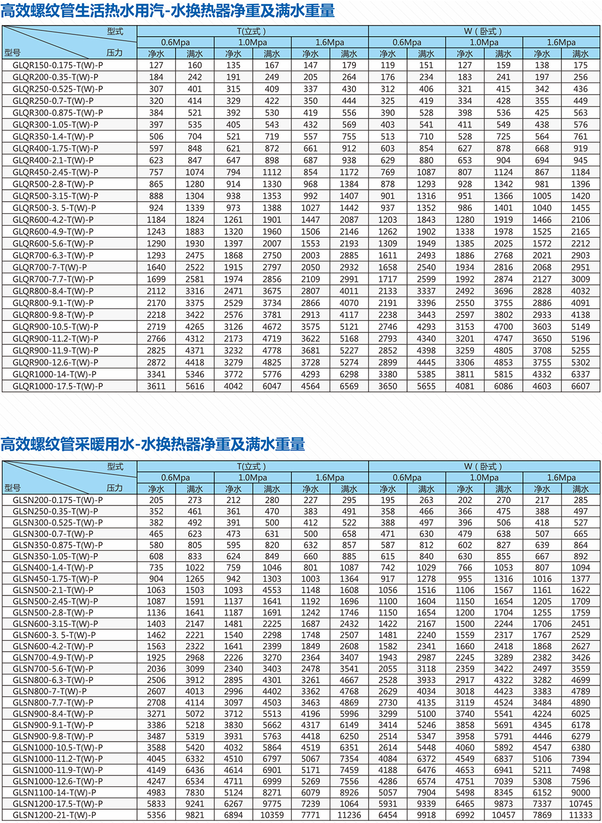Select model row GLQR150-0.175-T(W)-P
The height and width of the screenshot is (823, 602).
pyautogui.click(x=58, y=65)
